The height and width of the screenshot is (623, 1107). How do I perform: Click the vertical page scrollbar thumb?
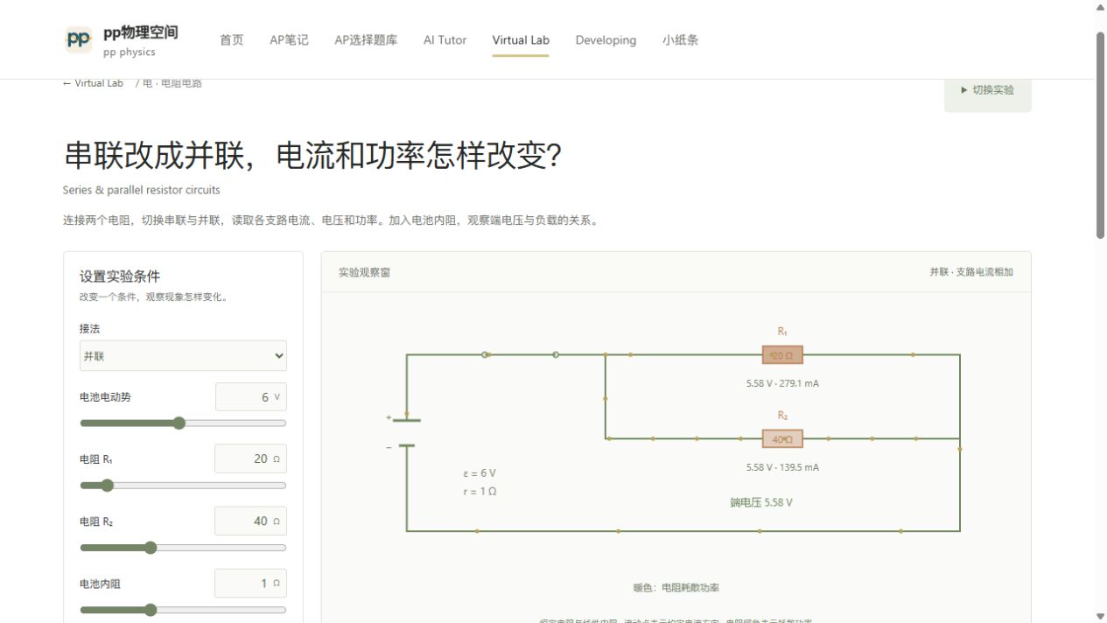(x=1101, y=135)
